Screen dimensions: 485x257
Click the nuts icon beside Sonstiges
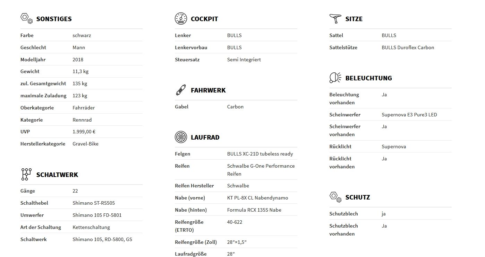26,18
